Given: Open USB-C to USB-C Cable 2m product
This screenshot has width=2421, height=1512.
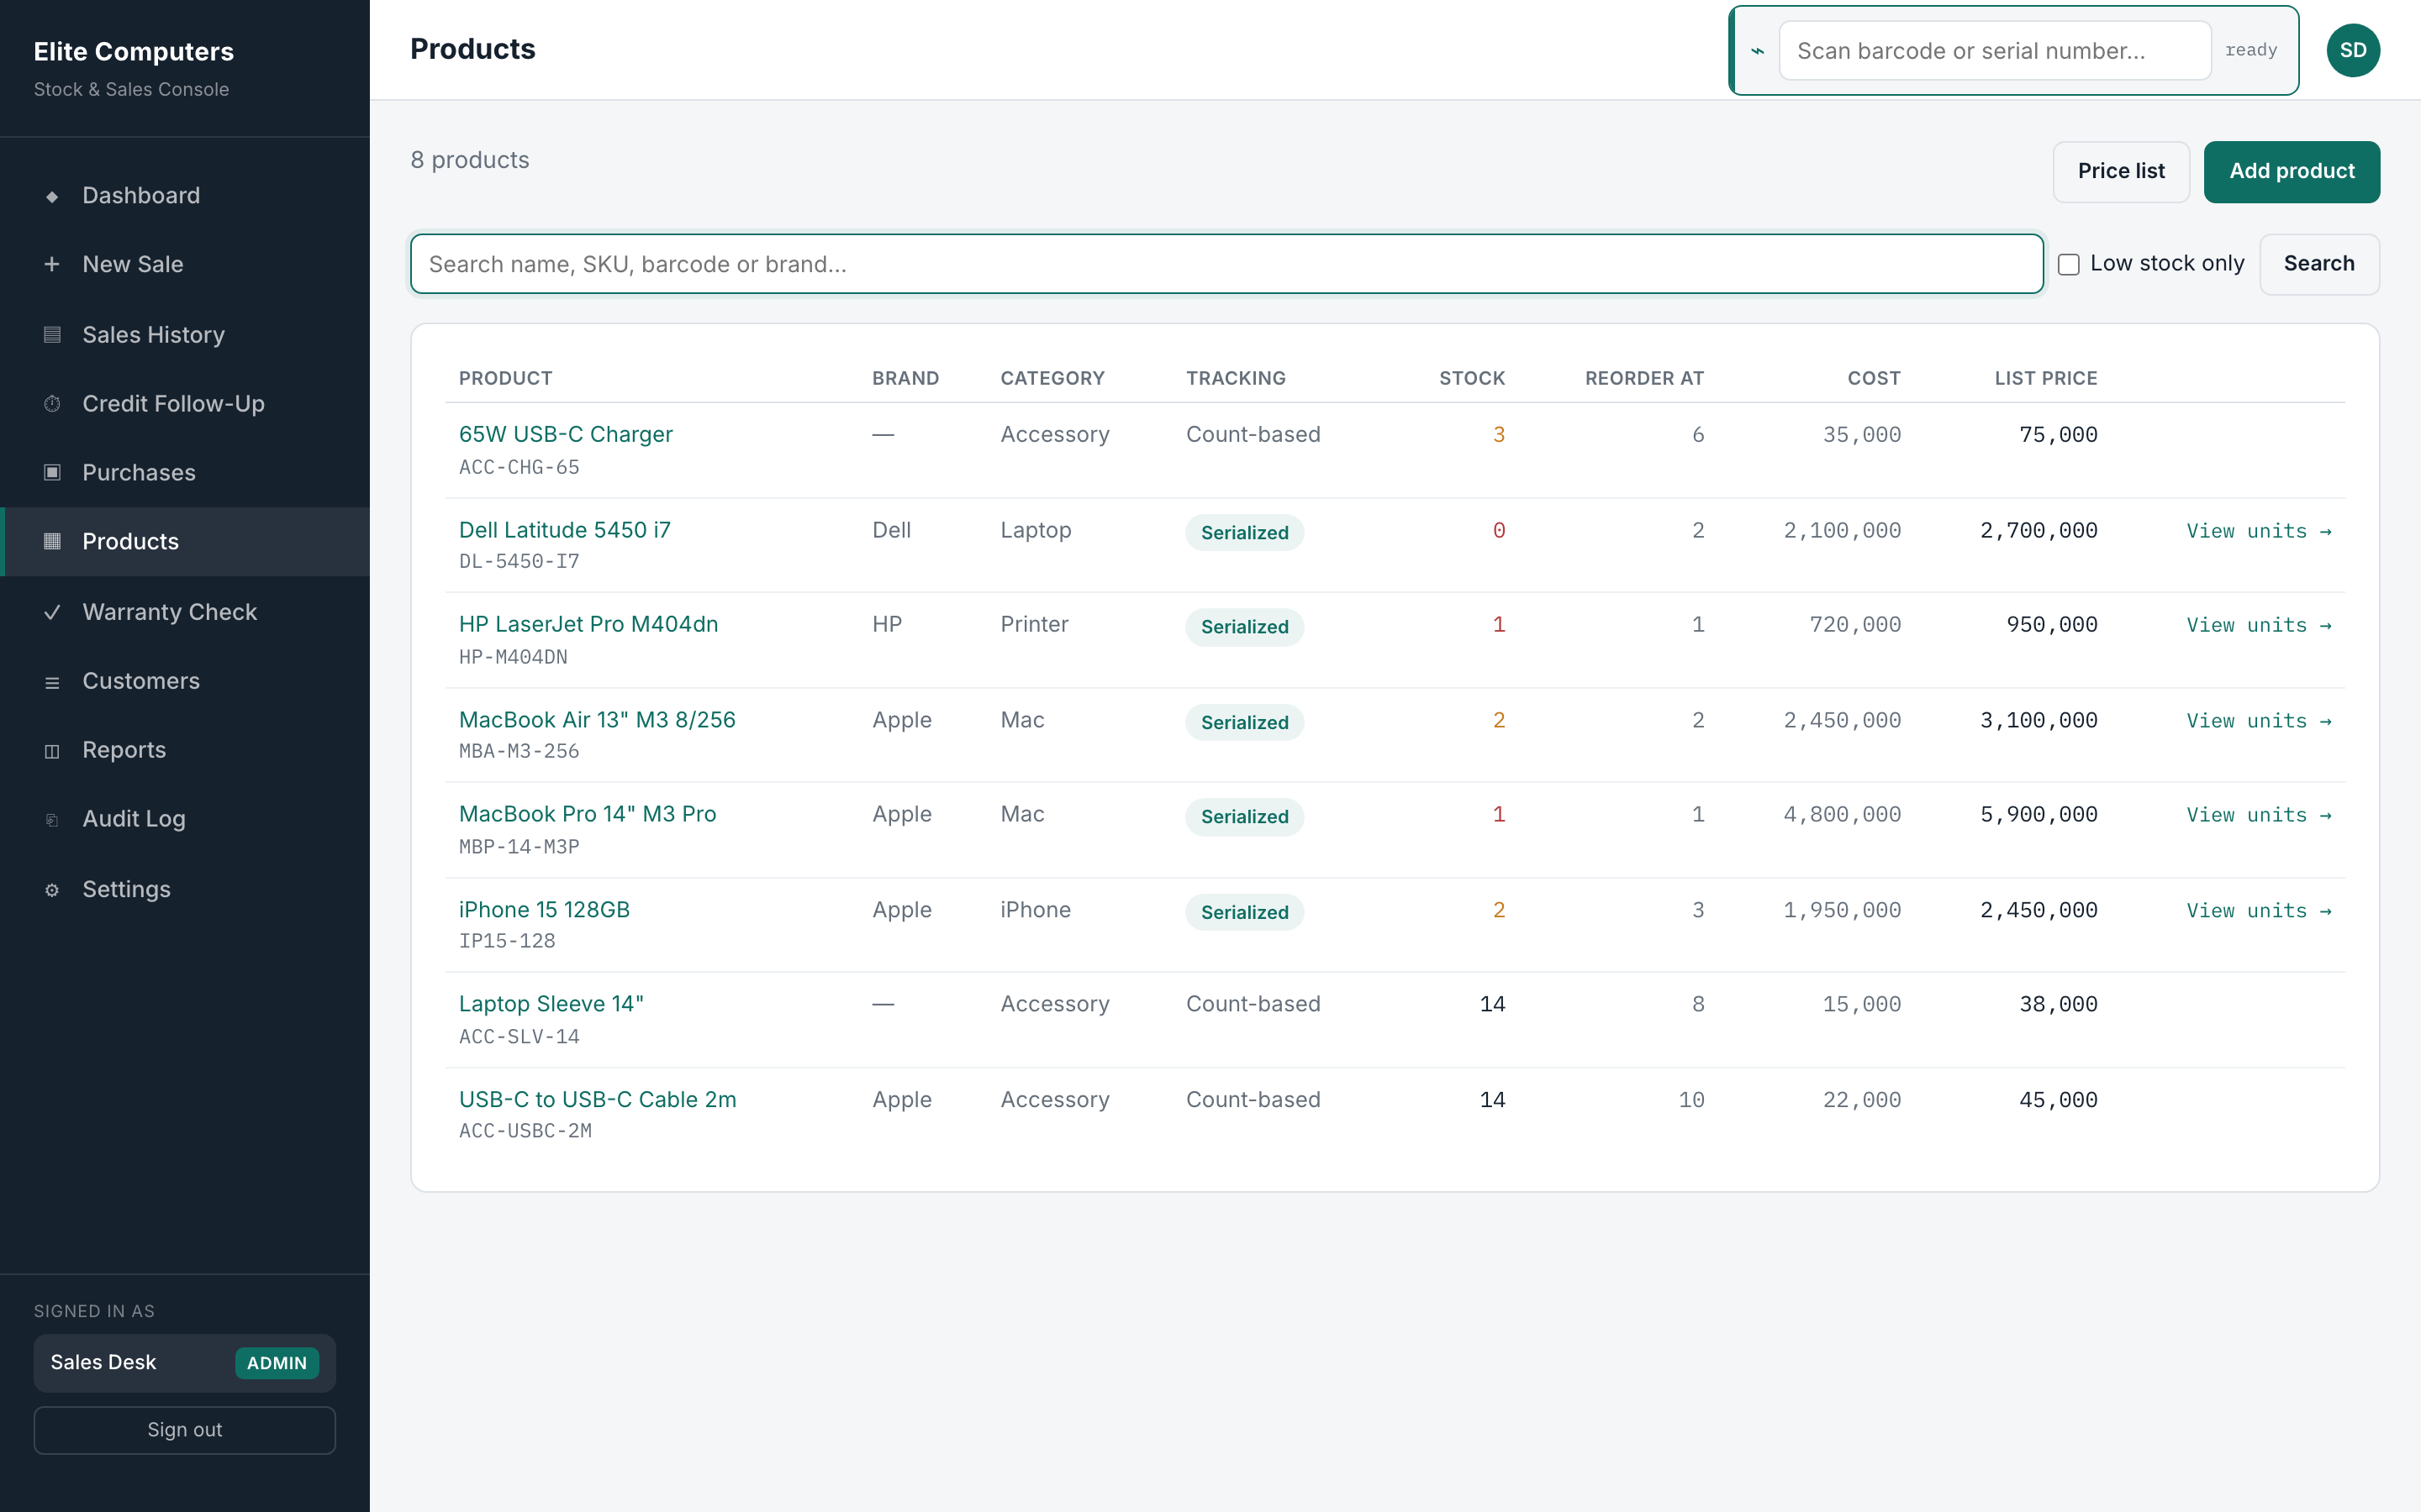Looking at the screenshot, I should coord(597,1099).
